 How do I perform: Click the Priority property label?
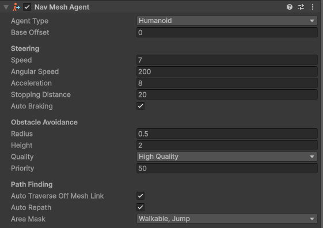coord(22,169)
